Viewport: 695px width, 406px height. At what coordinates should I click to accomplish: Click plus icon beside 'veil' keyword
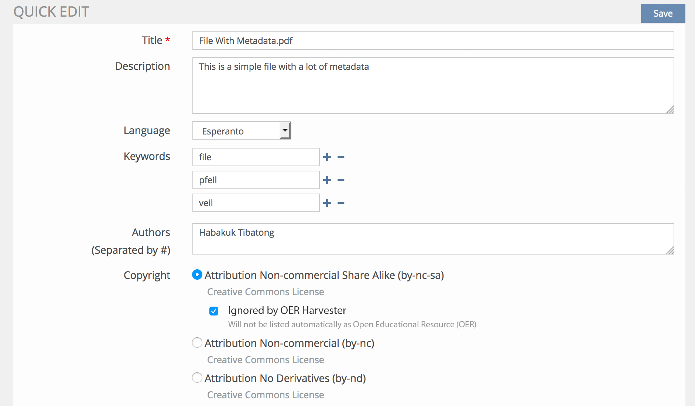pos(327,203)
